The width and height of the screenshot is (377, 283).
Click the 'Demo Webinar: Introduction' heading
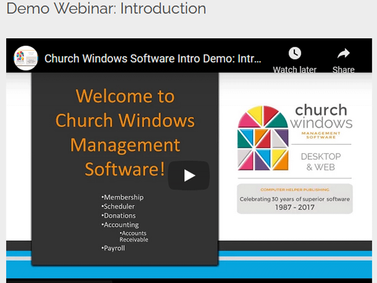point(106,8)
